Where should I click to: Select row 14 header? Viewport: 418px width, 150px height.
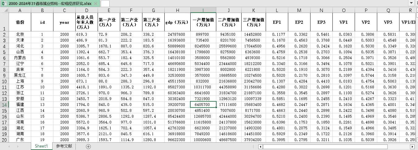[x=4, y=105]
